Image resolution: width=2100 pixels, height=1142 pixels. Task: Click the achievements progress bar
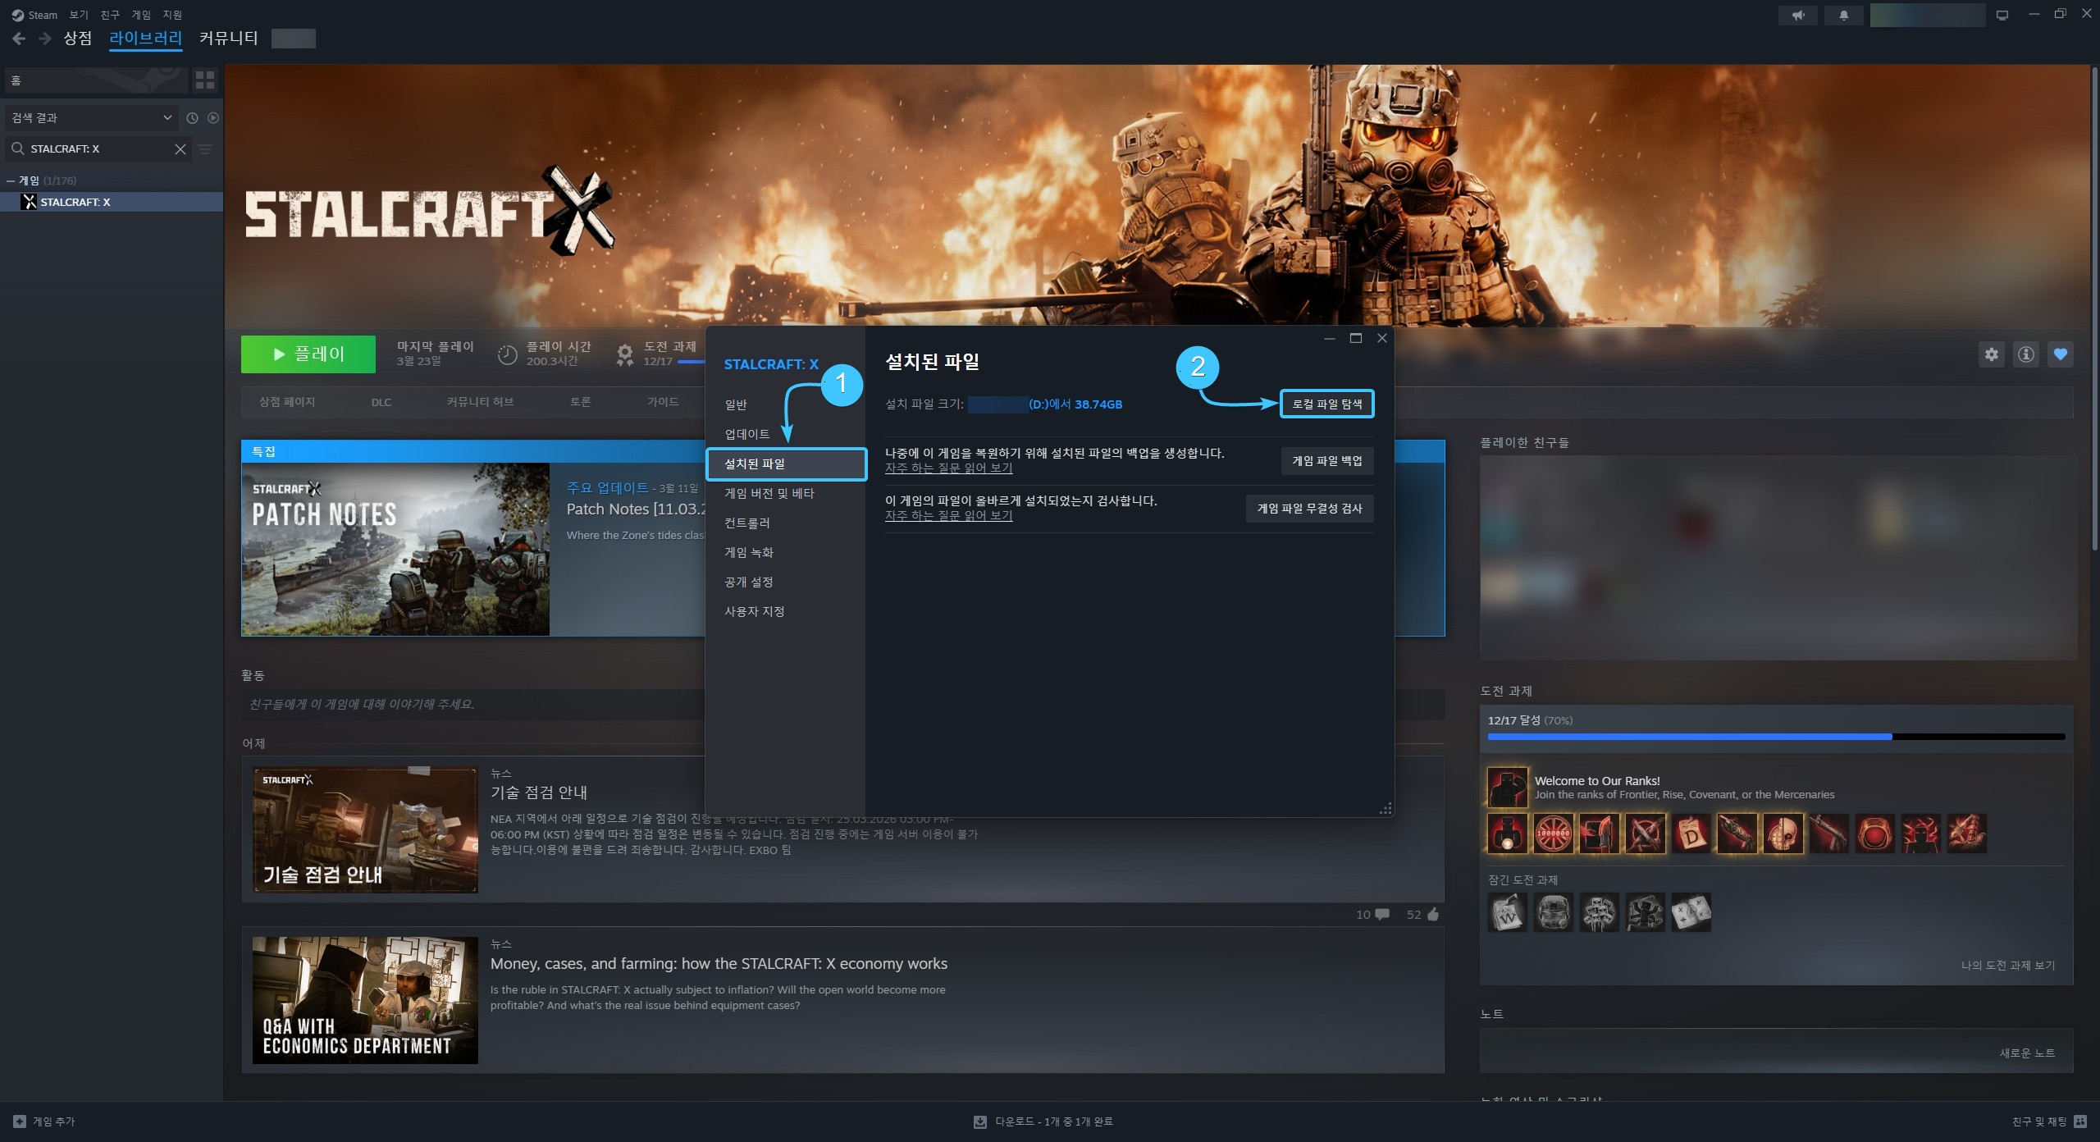pyautogui.click(x=1776, y=737)
